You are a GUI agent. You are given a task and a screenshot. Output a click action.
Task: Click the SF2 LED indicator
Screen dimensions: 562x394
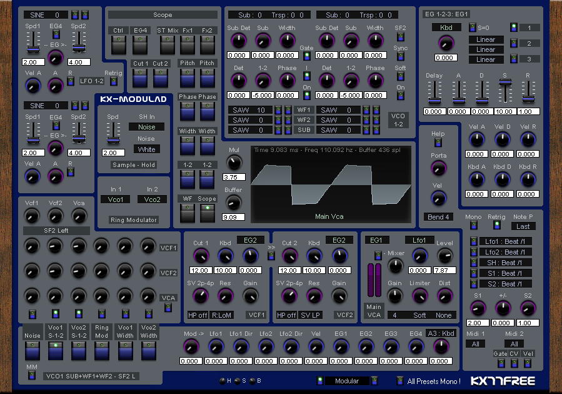(x=400, y=36)
